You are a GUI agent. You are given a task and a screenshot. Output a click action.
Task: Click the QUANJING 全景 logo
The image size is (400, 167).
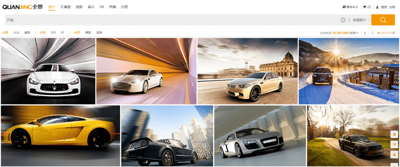[23, 7]
